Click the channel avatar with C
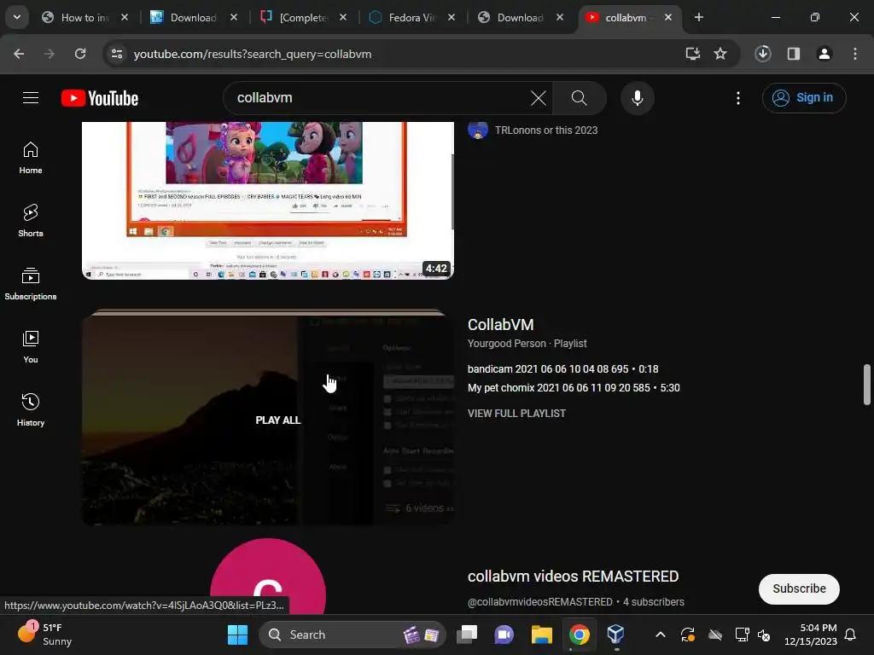874x655 pixels. pyautogui.click(x=267, y=576)
